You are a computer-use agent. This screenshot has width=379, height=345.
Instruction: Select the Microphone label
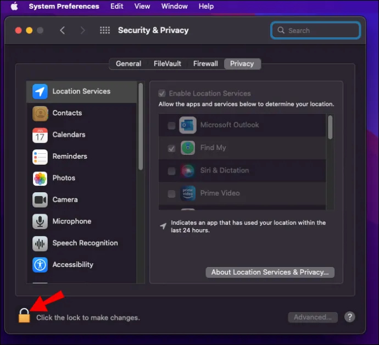72,221
